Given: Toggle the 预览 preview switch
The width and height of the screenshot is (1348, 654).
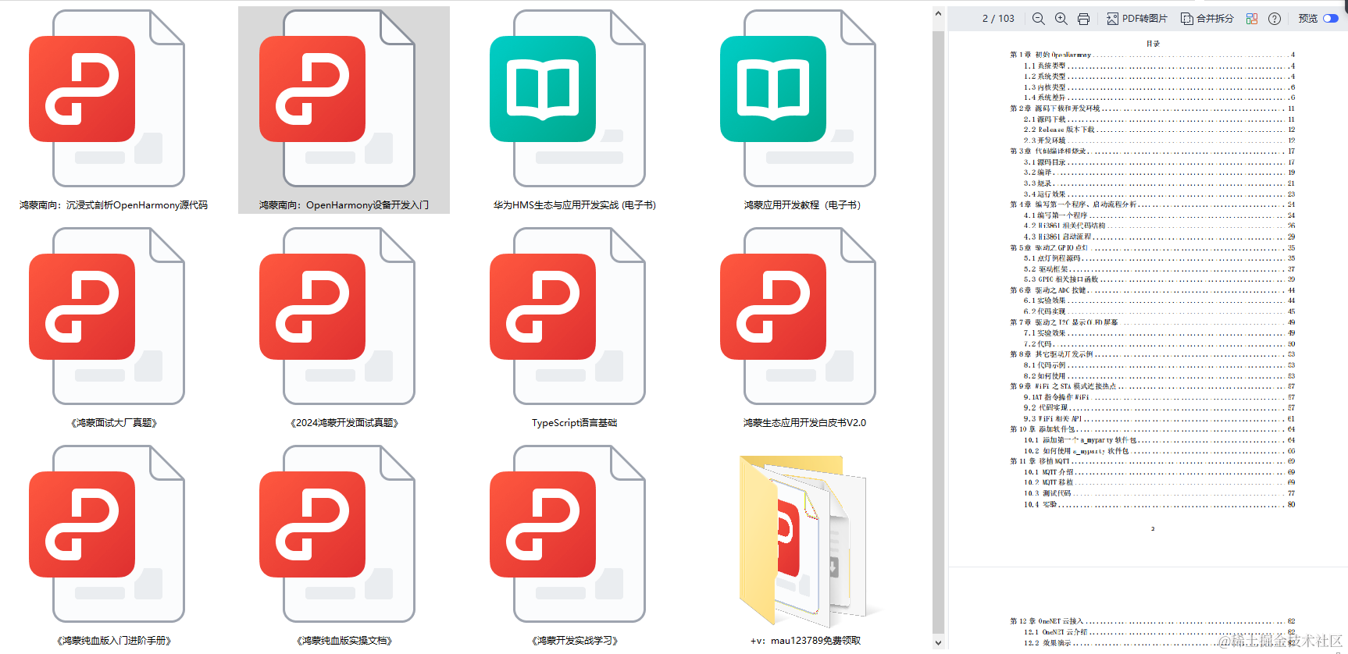Looking at the screenshot, I should pyautogui.click(x=1330, y=19).
